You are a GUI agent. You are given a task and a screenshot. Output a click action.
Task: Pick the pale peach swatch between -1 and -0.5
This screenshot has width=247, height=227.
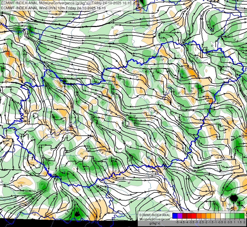218,216
